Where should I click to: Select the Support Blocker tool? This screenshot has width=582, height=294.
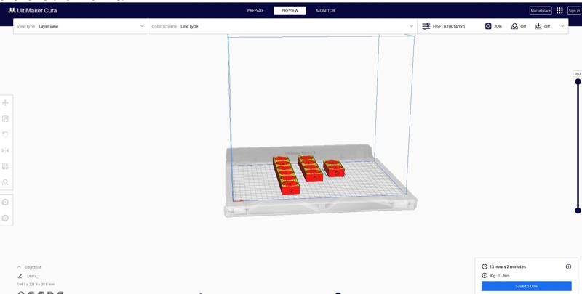click(5, 182)
